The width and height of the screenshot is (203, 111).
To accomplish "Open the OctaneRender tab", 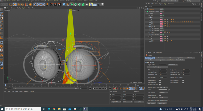I will click(x=180, y=60).
